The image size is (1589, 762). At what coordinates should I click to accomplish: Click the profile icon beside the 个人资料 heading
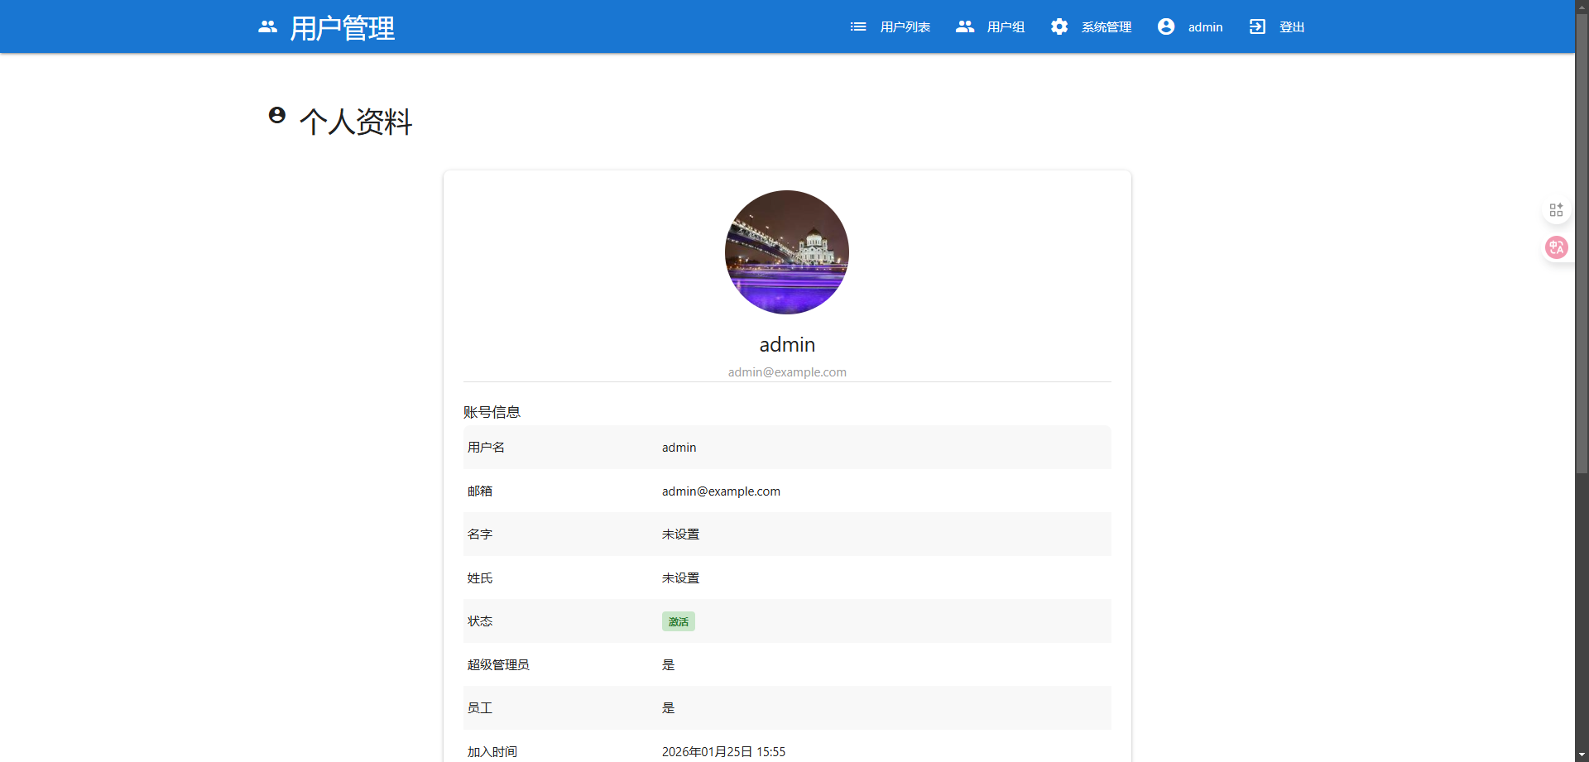pos(277,115)
